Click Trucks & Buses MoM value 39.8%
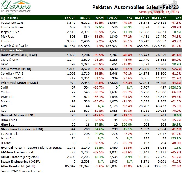The image size is (182, 173). coord(99,27)
